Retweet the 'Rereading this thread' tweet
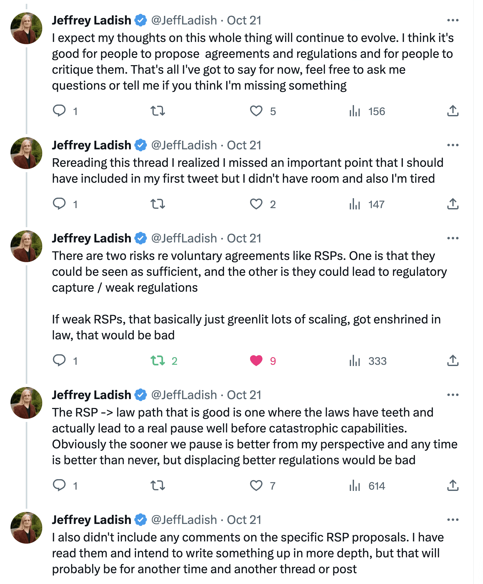 158,204
